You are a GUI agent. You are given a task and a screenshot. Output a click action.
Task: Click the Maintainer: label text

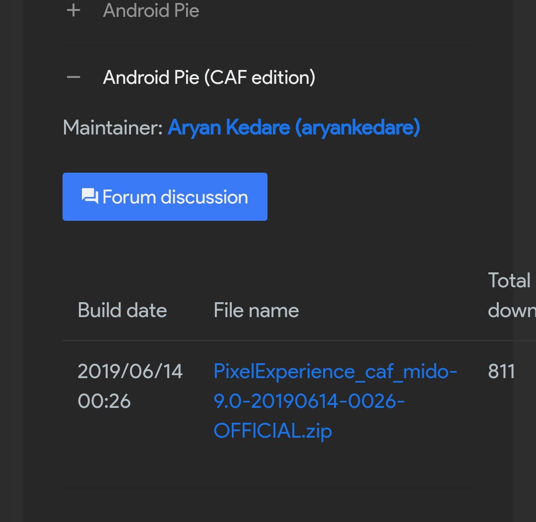coord(113,128)
